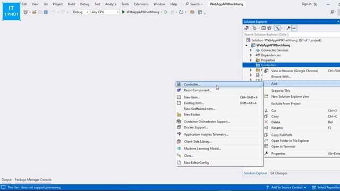Click the Undo toolbar icon
The height and width of the screenshot is (191, 340).
coord(54,12)
